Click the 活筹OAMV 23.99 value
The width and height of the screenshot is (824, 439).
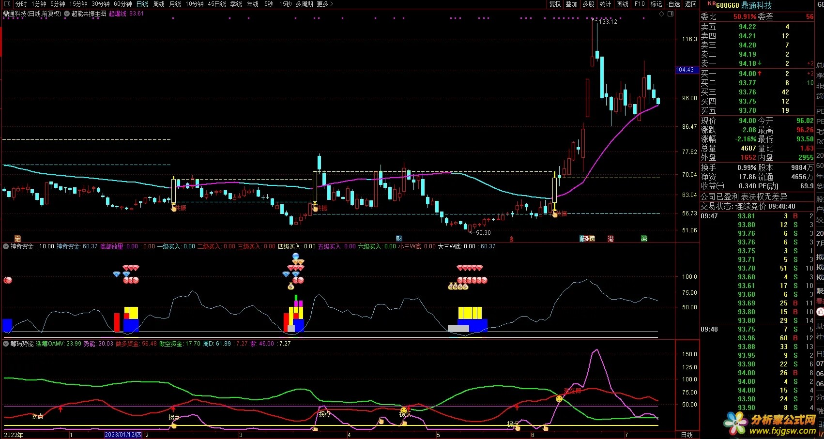[x=59, y=344]
